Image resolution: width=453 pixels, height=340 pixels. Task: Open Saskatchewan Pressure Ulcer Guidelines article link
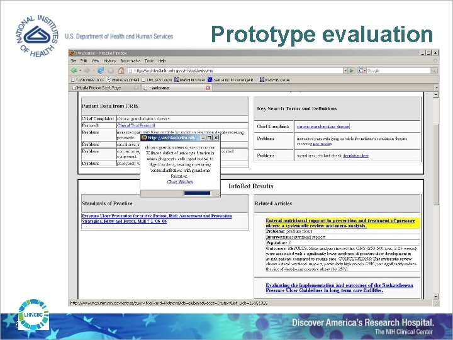tap(339, 288)
